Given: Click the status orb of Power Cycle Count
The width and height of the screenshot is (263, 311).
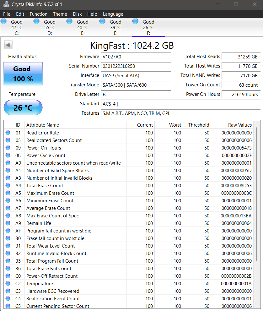Looking at the screenshot, I should click(8, 155).
